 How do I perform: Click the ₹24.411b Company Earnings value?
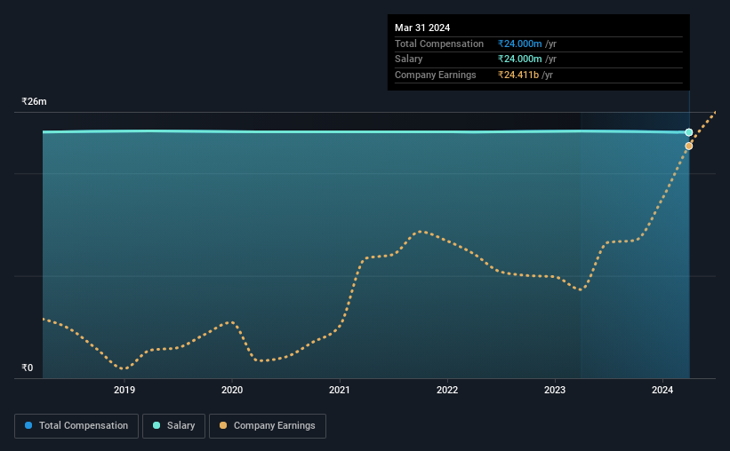point(518,75)
